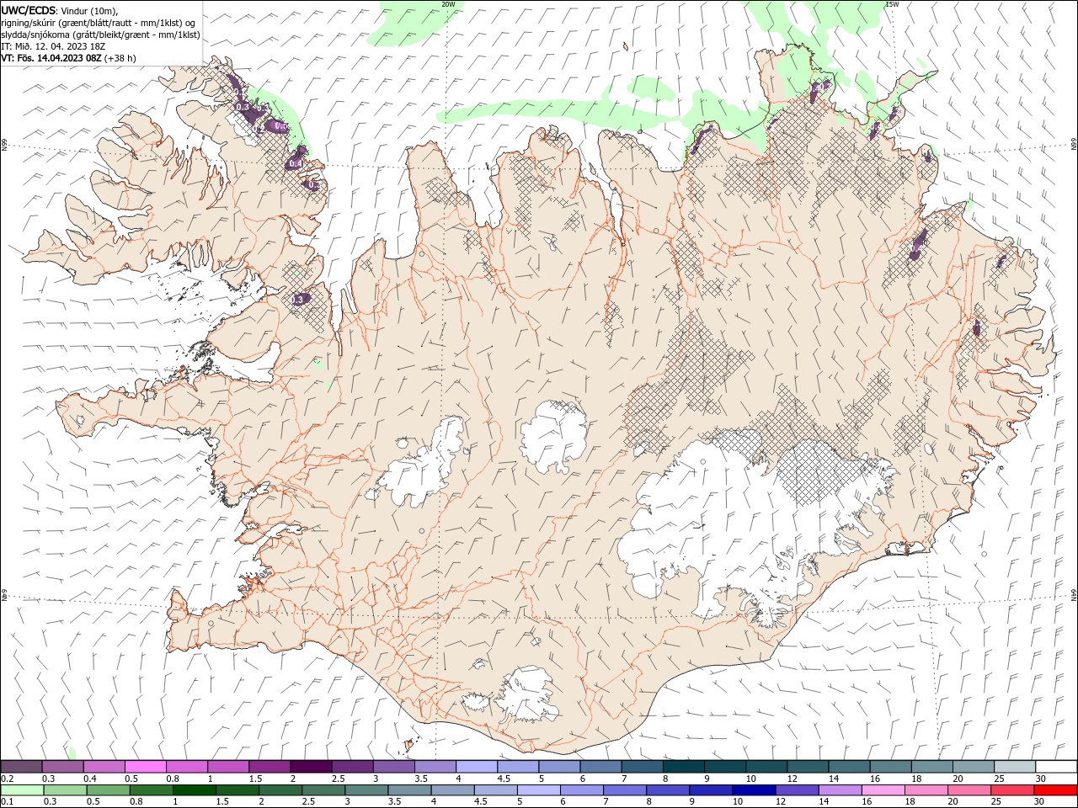Click the palest green swatch starting at 0.1, lower legend row
Screen dimensions: 1078x808
coord(22,790)
